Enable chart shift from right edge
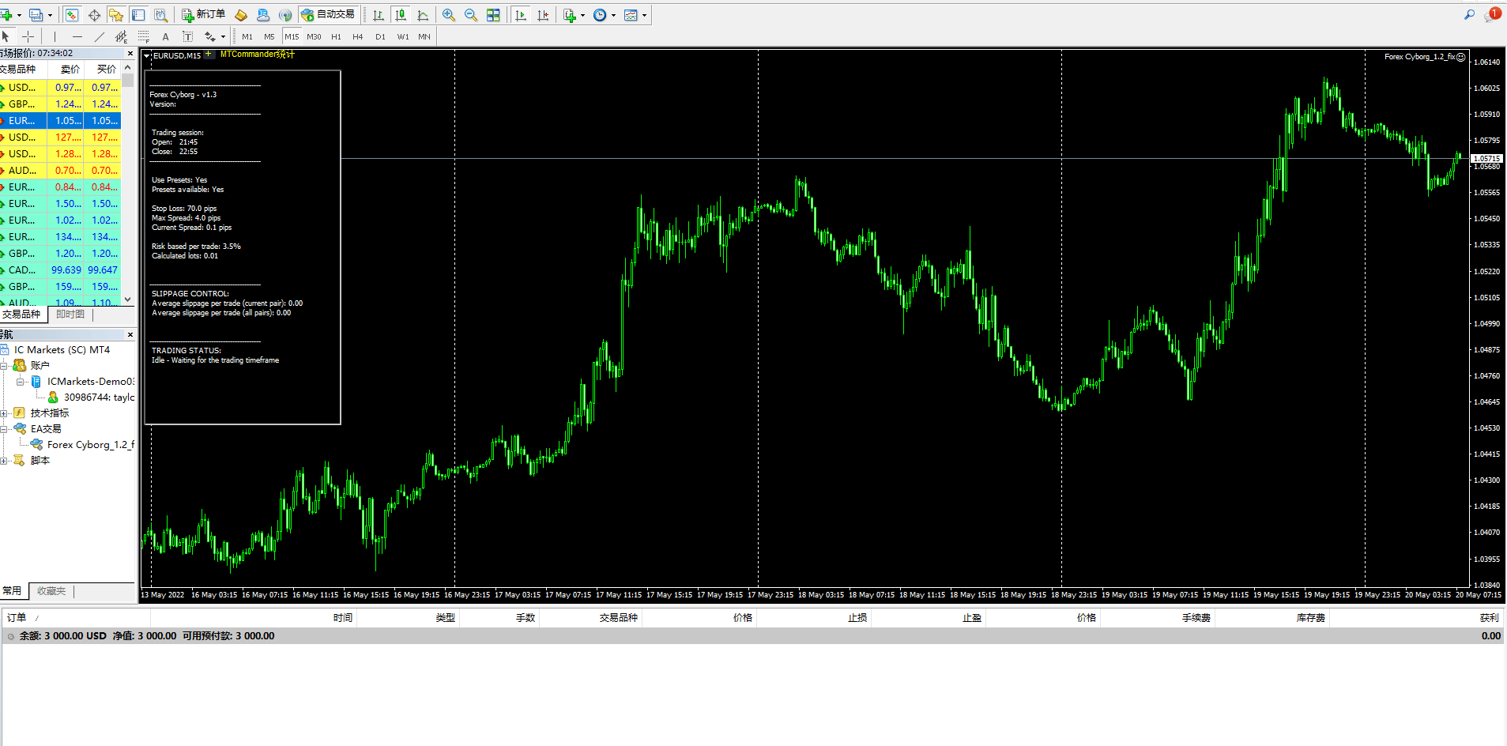 click(544, 14)
